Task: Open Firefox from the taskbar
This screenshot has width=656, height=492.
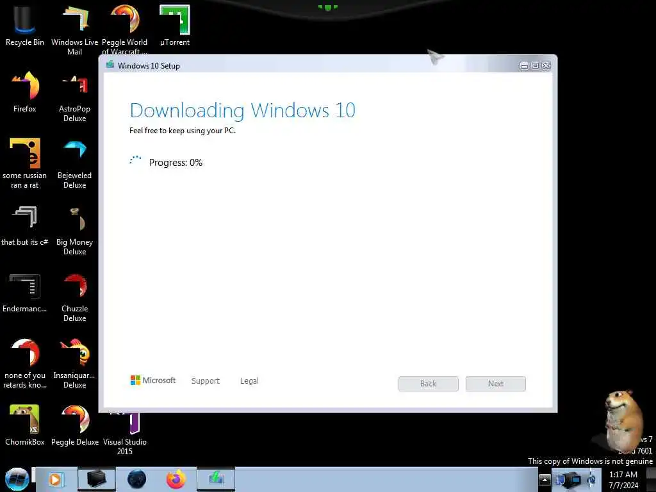Action: pyautogui.click(x=176, y=479)
